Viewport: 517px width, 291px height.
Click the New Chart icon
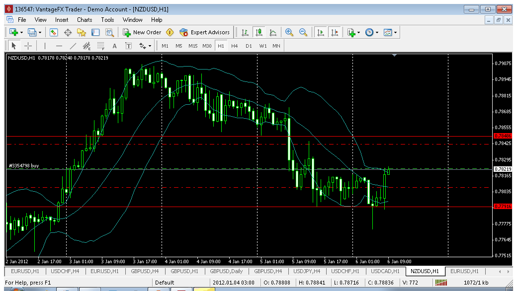pyautogui.click(x=13, y=32)
